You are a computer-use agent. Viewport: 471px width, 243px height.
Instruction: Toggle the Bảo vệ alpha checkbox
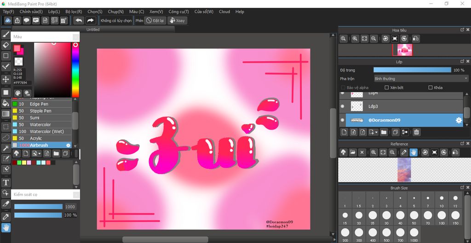pos(343,88)
